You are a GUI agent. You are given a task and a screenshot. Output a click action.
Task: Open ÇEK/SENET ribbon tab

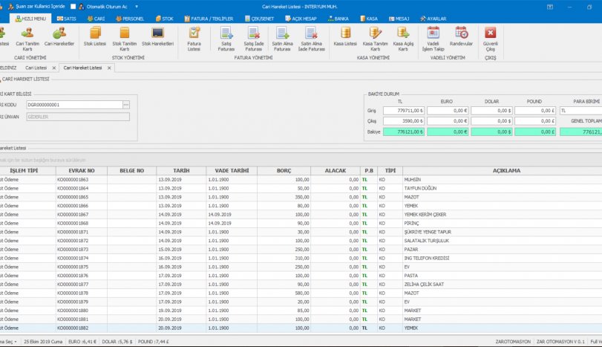(260, 19)
